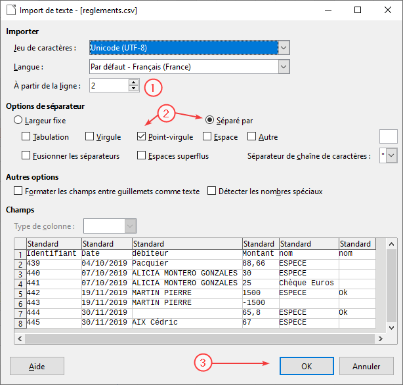Check the Espaces superflus option
The height and width of the screenshot is (385, 403).
[x=142, y=155]
